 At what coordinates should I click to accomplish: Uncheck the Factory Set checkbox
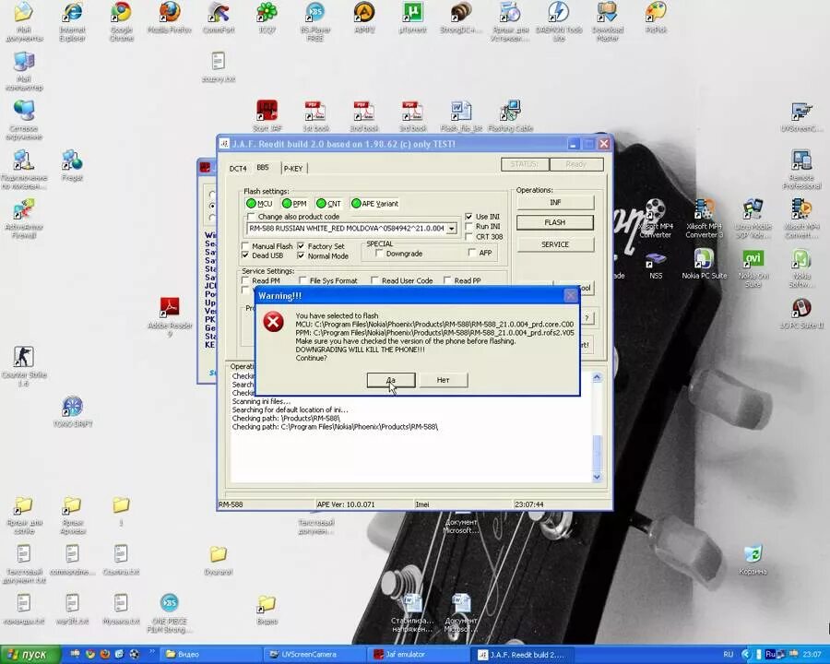301,246
